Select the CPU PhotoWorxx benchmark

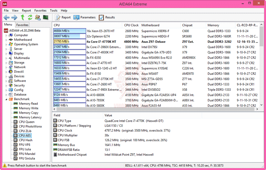[x=30, y=126]
